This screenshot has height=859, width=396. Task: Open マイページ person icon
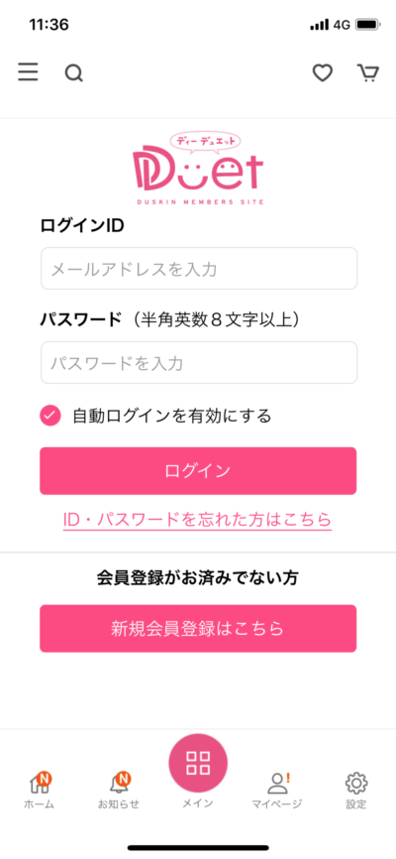(x=277, y=784)
